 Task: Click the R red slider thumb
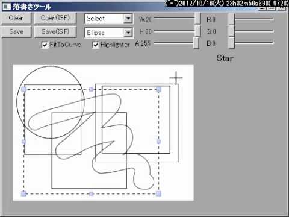[x=231, y=19]
